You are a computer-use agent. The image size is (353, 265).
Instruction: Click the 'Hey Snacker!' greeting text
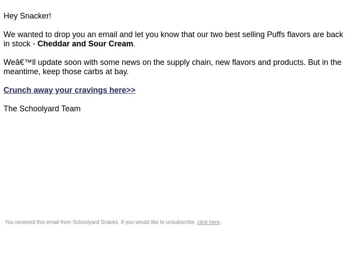(x=27, y=16)
